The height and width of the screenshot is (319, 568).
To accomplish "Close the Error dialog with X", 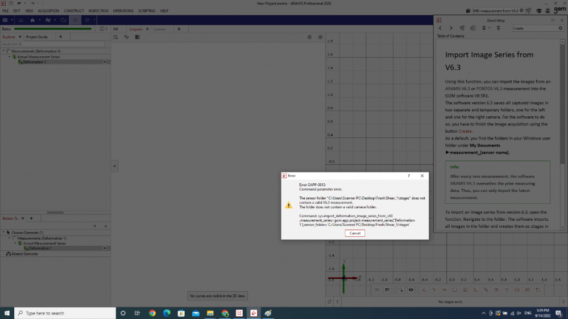I will click(422, 176).
